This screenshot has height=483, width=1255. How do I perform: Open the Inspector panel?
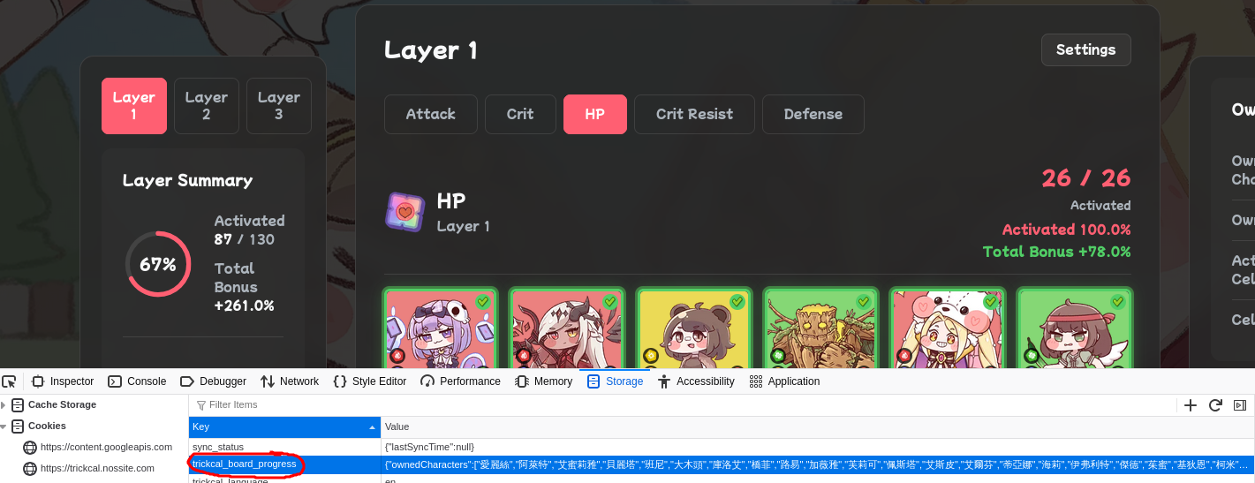(63, 381)
